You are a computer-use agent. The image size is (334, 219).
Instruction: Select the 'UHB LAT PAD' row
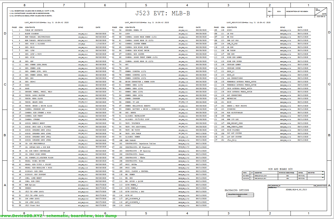pos(263,40)
